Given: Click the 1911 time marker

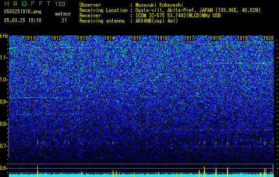Looking at the screenshot, I should (x=30, y=38).
